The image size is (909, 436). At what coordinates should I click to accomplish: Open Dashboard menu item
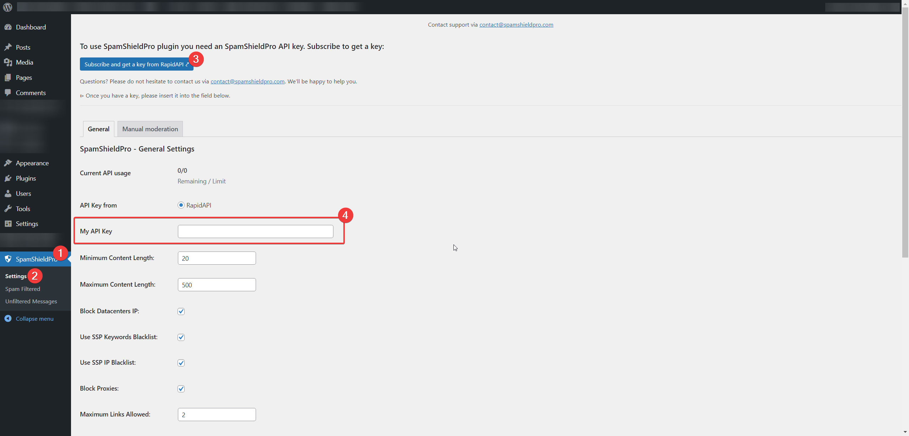click(x=36, y=27)
